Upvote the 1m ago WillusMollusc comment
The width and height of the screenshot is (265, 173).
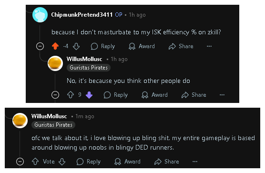[35, 162]
